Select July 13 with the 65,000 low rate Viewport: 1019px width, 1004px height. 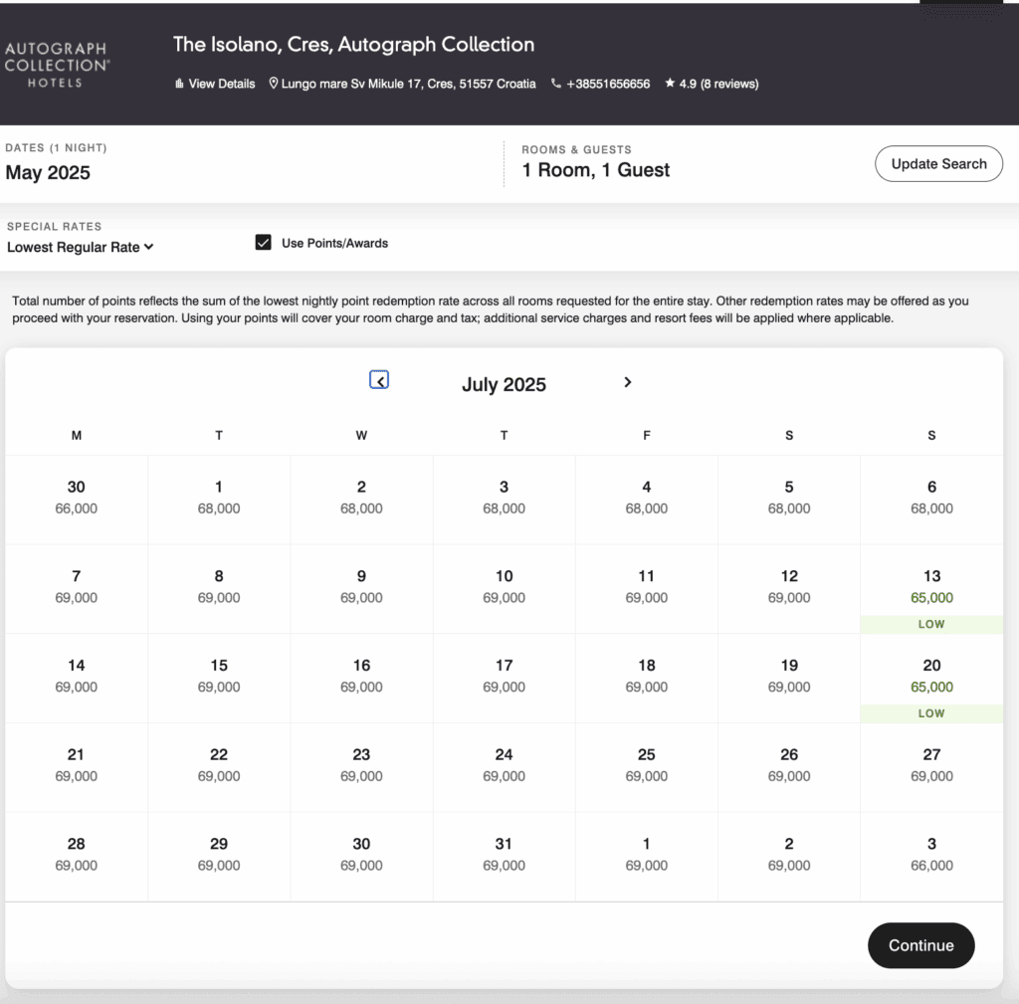[931, 587]
